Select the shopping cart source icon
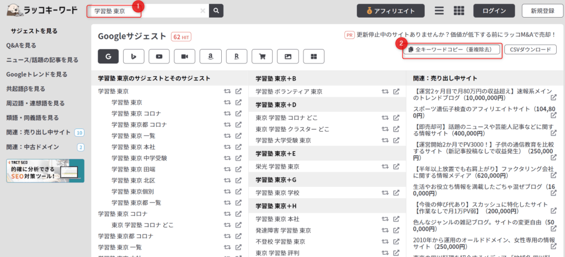565x257 pixels. click(262, 56)
